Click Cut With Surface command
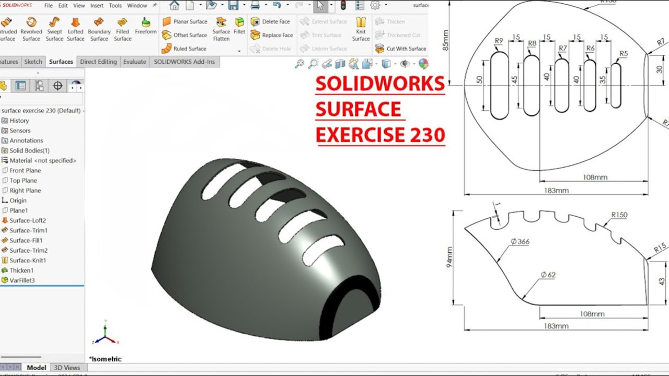This screenshot has height=376, width=669. (x=401, y=49)
